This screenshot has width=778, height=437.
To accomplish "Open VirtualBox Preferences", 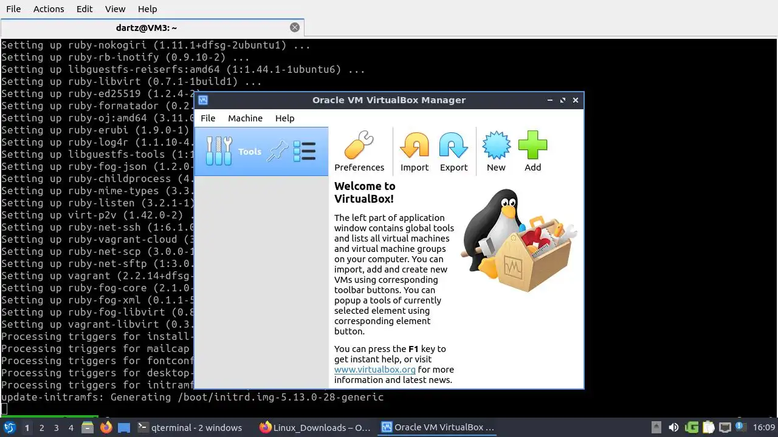I will coord(359,152).
